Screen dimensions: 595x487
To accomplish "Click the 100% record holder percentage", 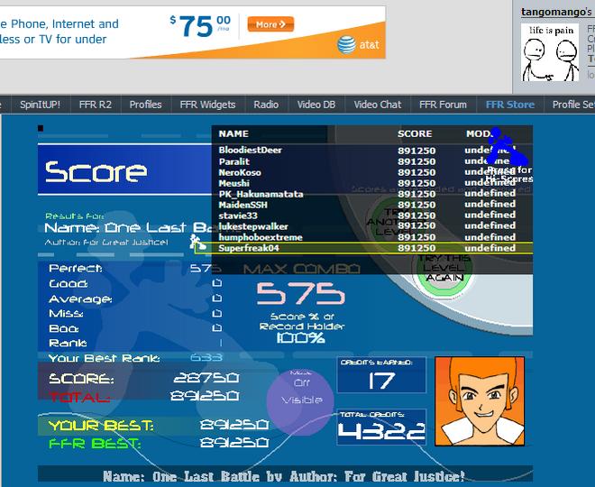I will (300, 338).
